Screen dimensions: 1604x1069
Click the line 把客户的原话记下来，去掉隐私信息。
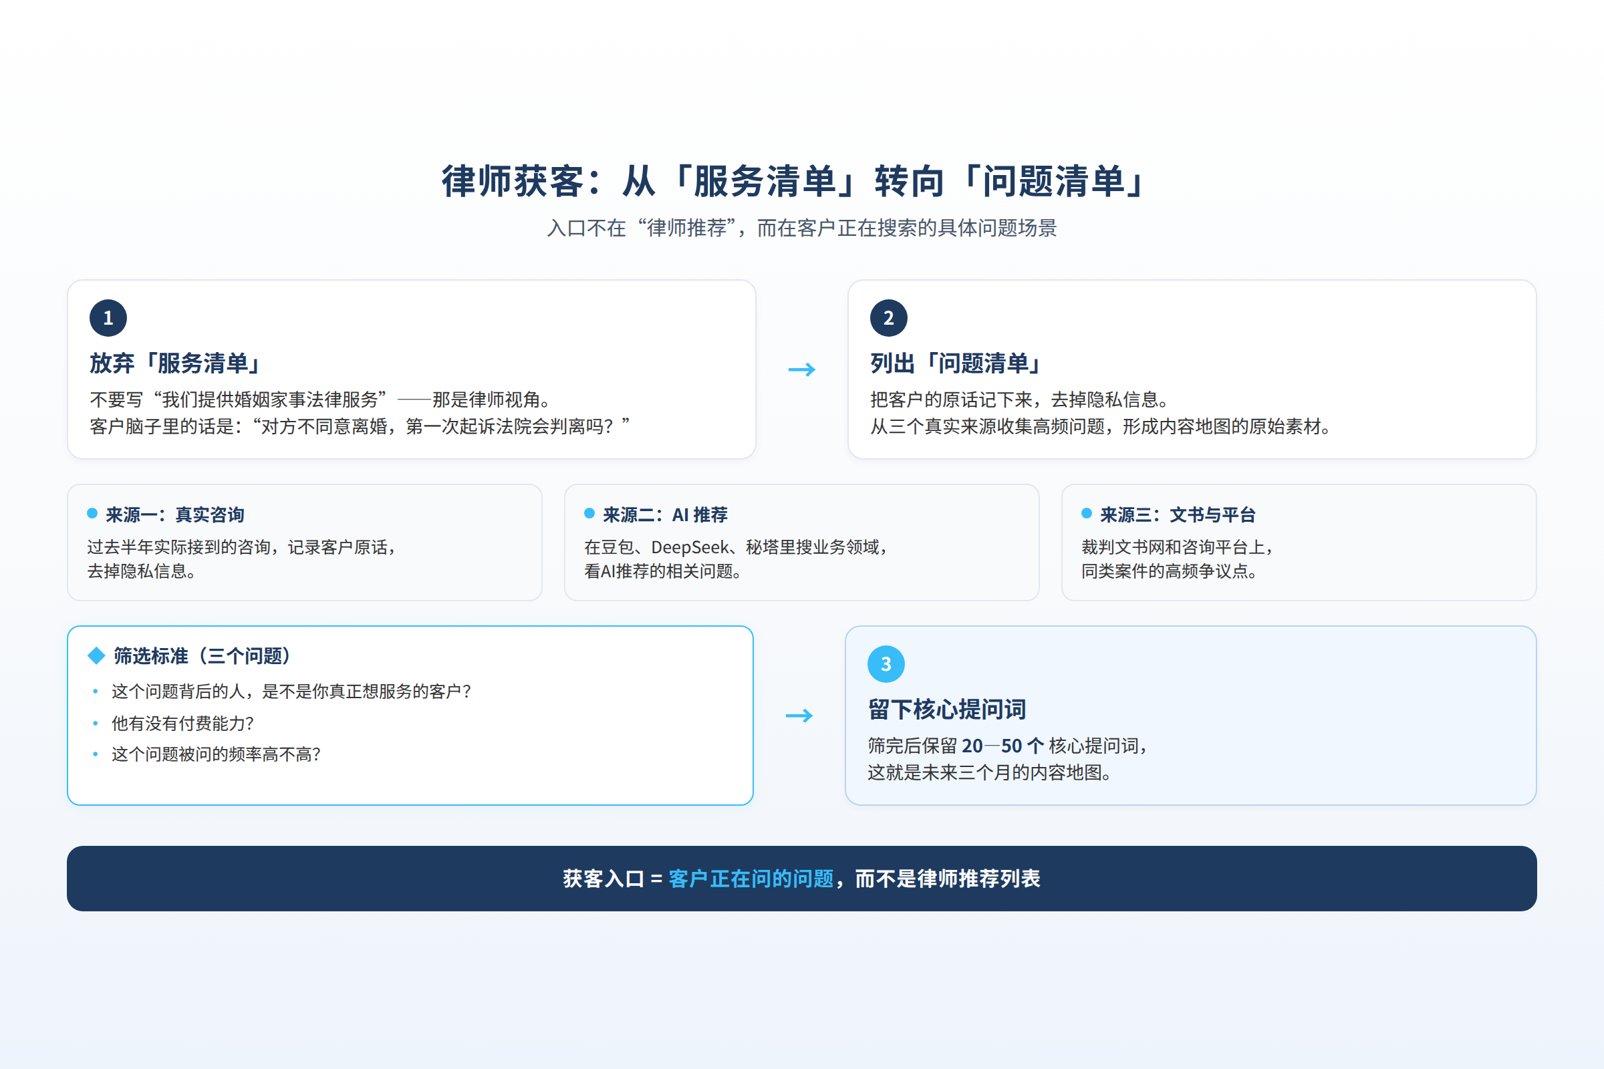click(x=1021, y=400)
